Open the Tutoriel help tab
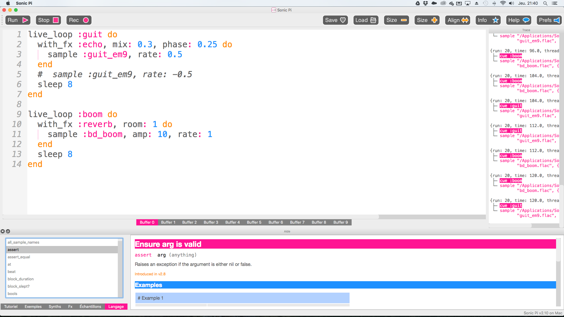This screenshot has width=564, height=317. tap(11, 306)
